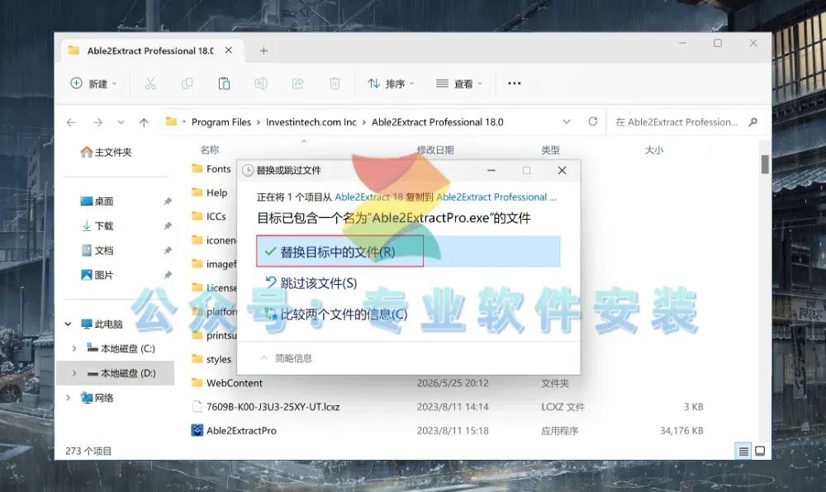Open the 排序 sort dropdown

(391, 83)
